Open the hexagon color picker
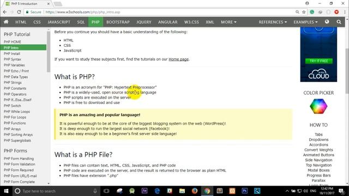The height and width of the screenshot is (196, 349). tap(318, 107)
